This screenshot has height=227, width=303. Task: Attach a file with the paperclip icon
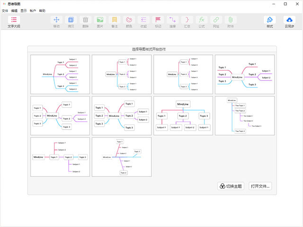pos(231,20)
